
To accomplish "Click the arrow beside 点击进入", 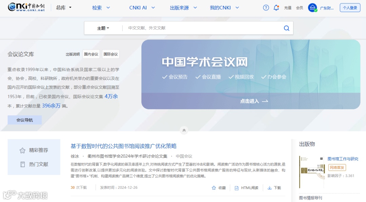I will click(x=265, y=101).
